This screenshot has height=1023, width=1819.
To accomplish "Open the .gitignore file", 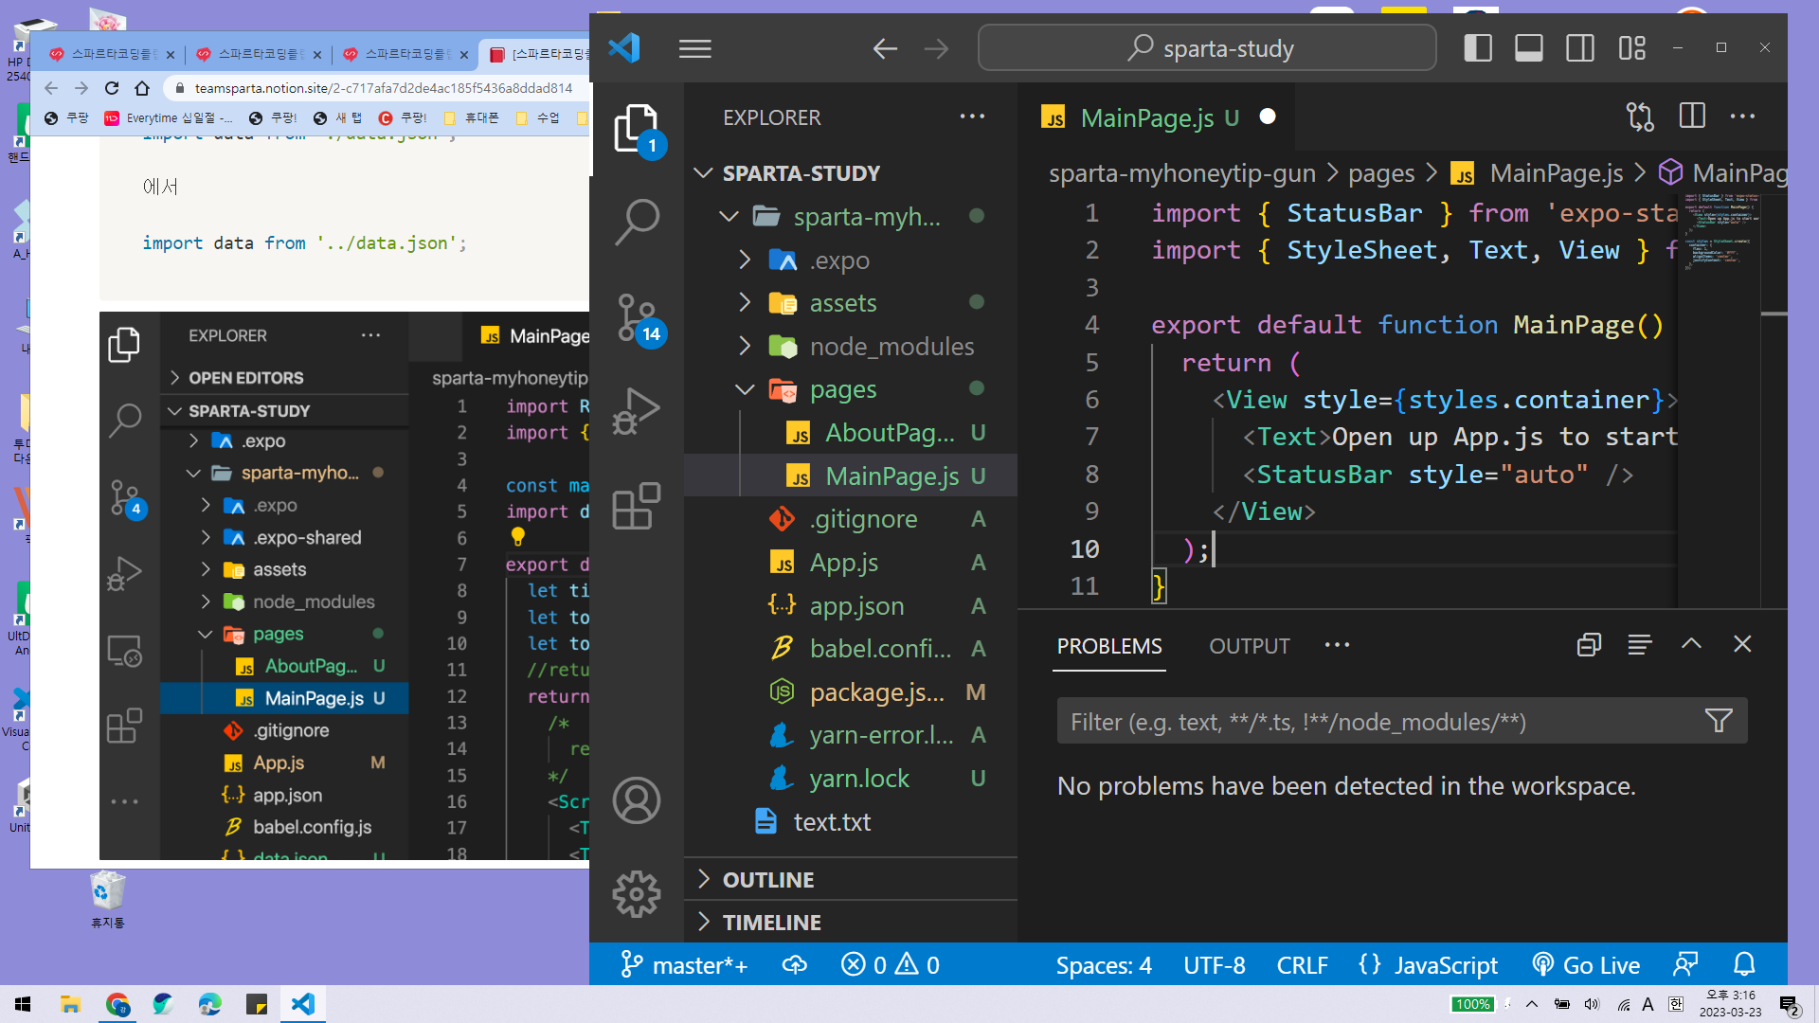I will pos(850,519).
